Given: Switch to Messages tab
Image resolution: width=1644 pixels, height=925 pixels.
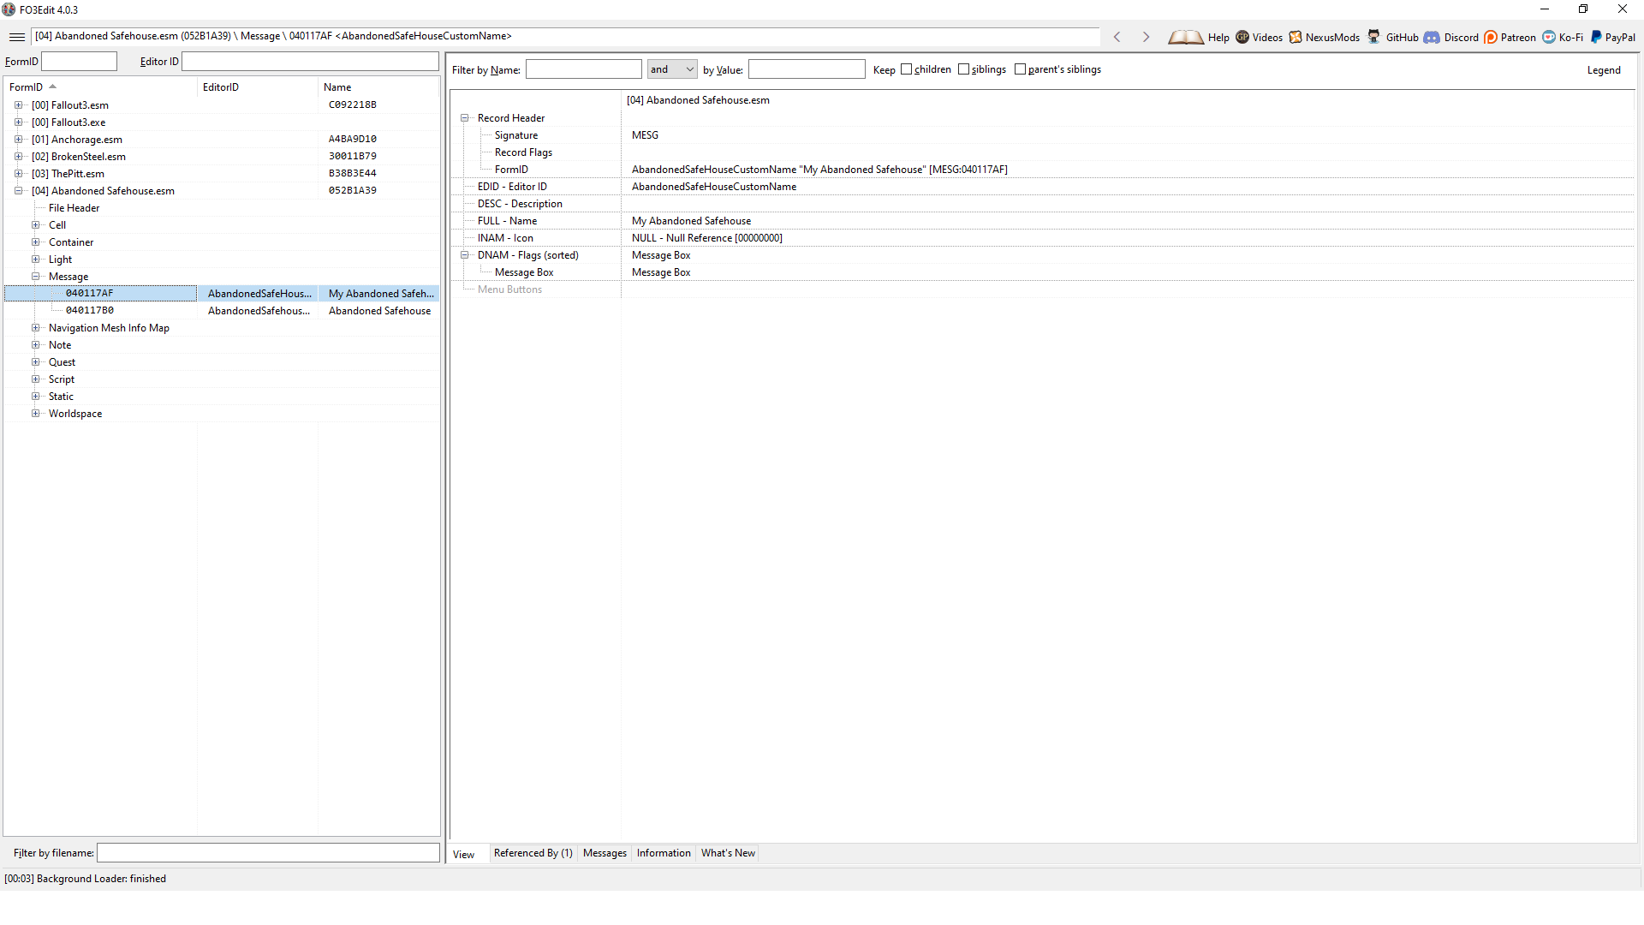Looking at the screenshot, I should [x=604, y=853].
